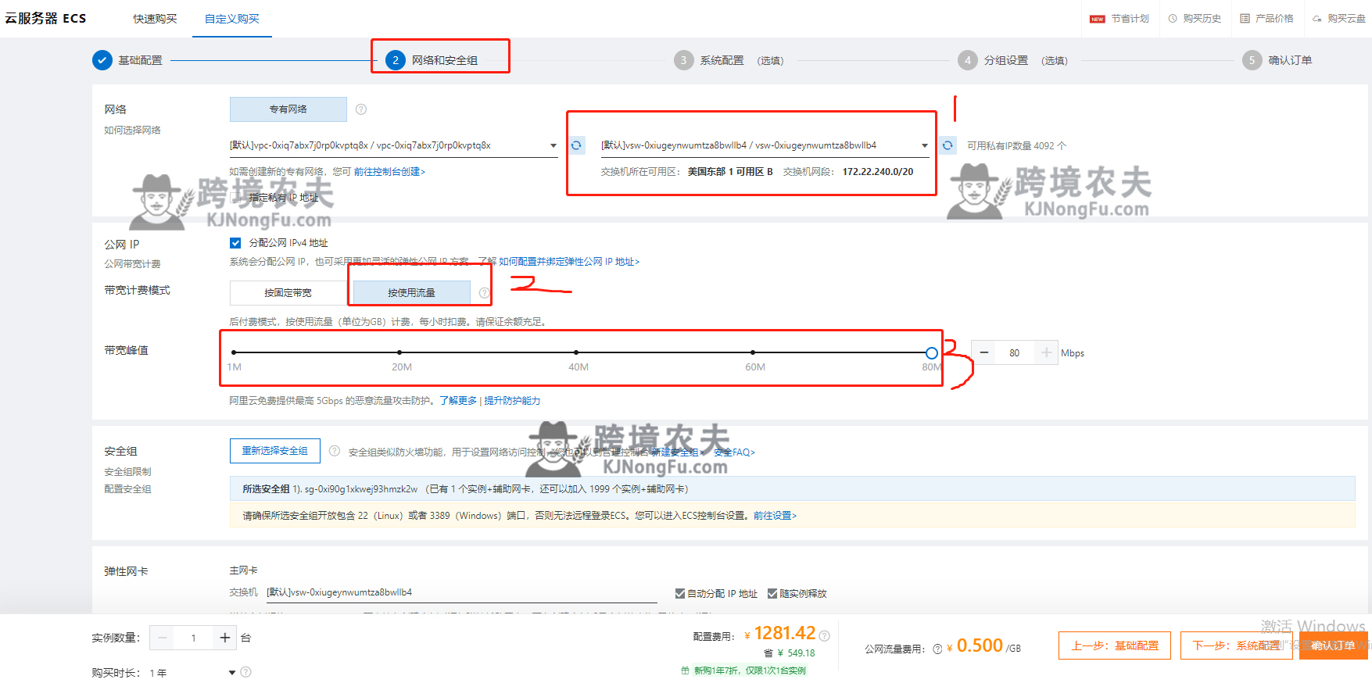Toggle the 随实例释放 checkbox
Viewport: 1372px width, 683px height.
coord(772,594)
